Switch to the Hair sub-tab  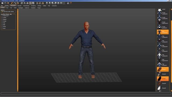[11, 8]
